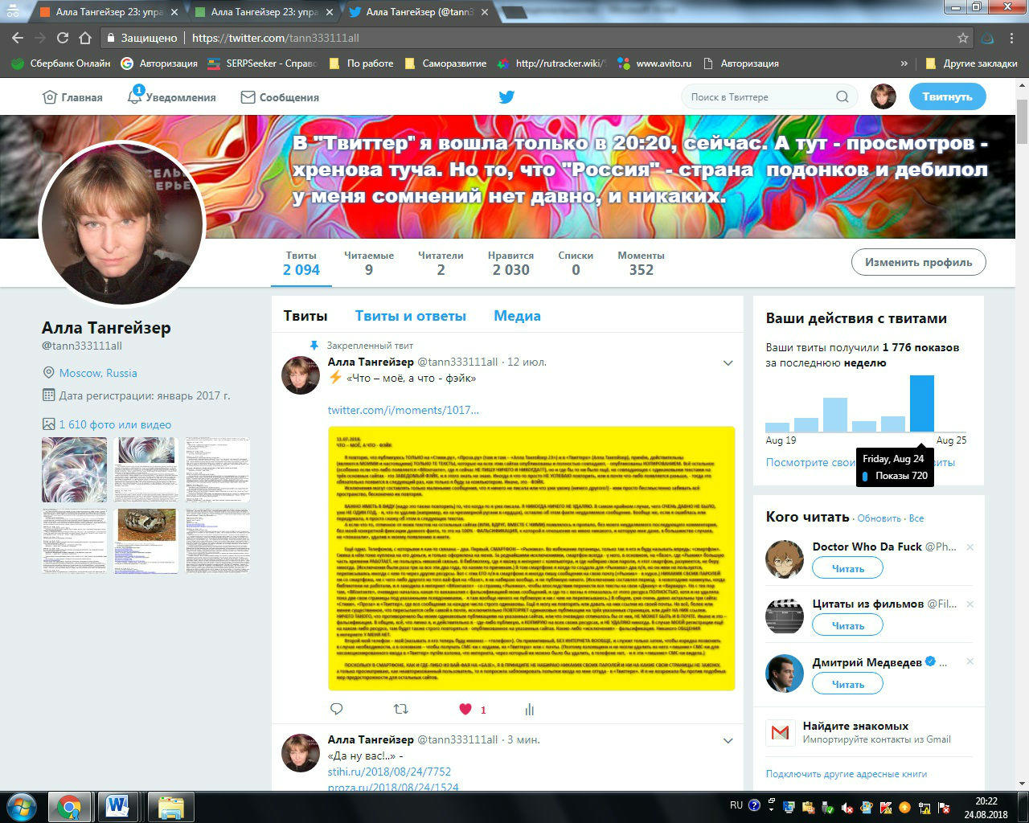Close the first Алла Тангейзер 23 tab
Viewport: 1029px width, 823px height.
pos(174,12)
